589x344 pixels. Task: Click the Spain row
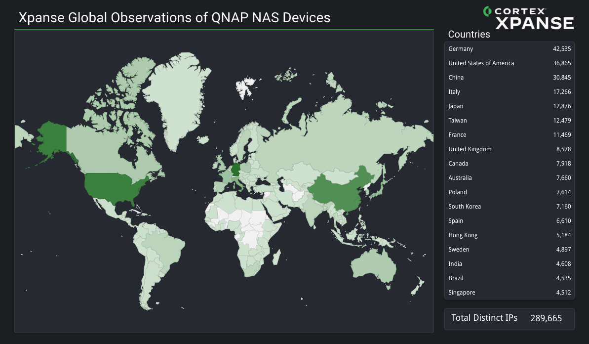[x=510, y=221]
